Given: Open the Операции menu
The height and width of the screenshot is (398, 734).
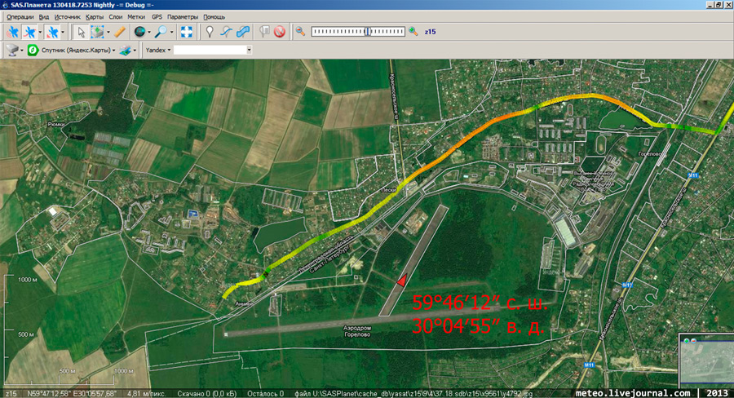Looking at the screenshot, I should (x=20, y=16).
